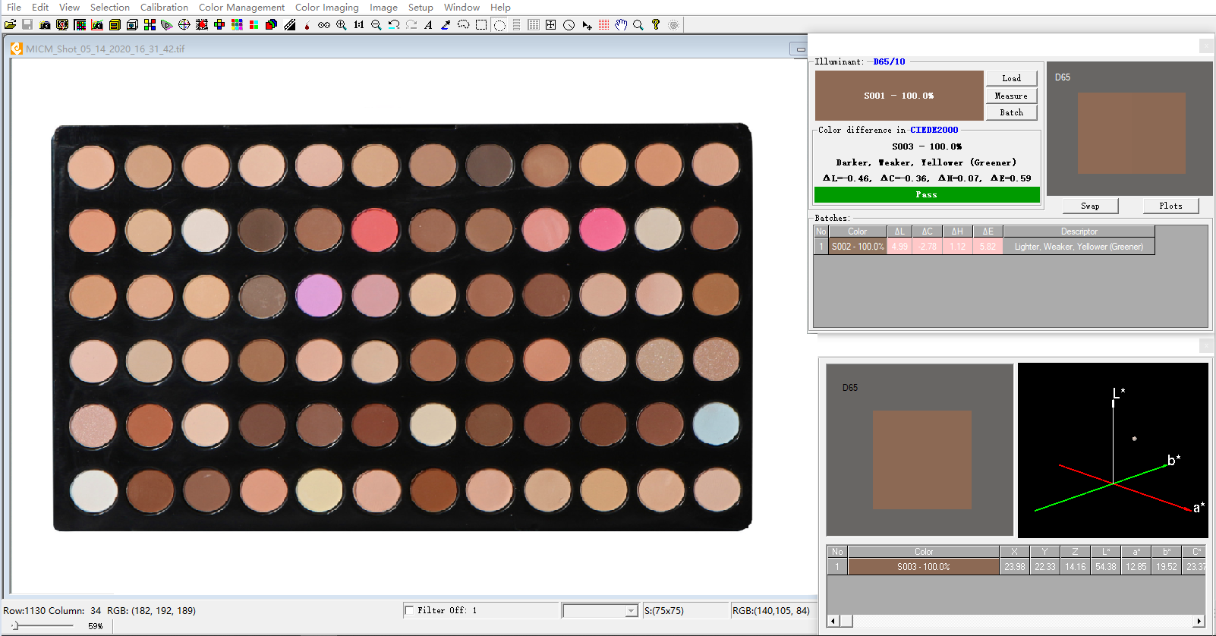This screenshot has width=1216, height=636.
Task: Open the Calibration menu
Action: pyautogui.click(x=164, y=7)
